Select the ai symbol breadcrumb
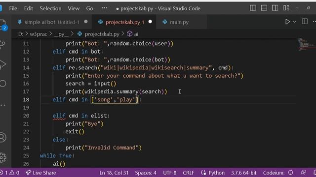 (x=133, y=34)
